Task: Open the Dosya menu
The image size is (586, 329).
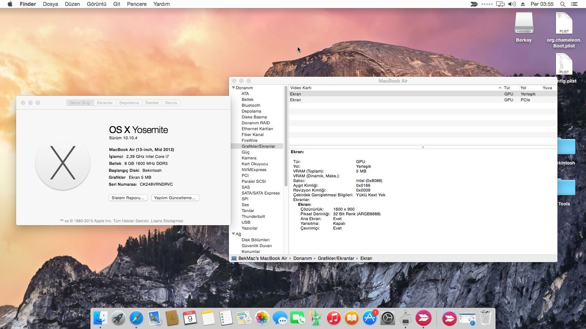Action: [51, 4]
